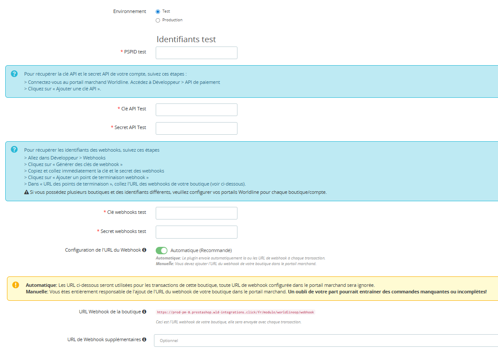Select the Clé webhooks test input
The image size is (498, 349).
pos(196,213)
